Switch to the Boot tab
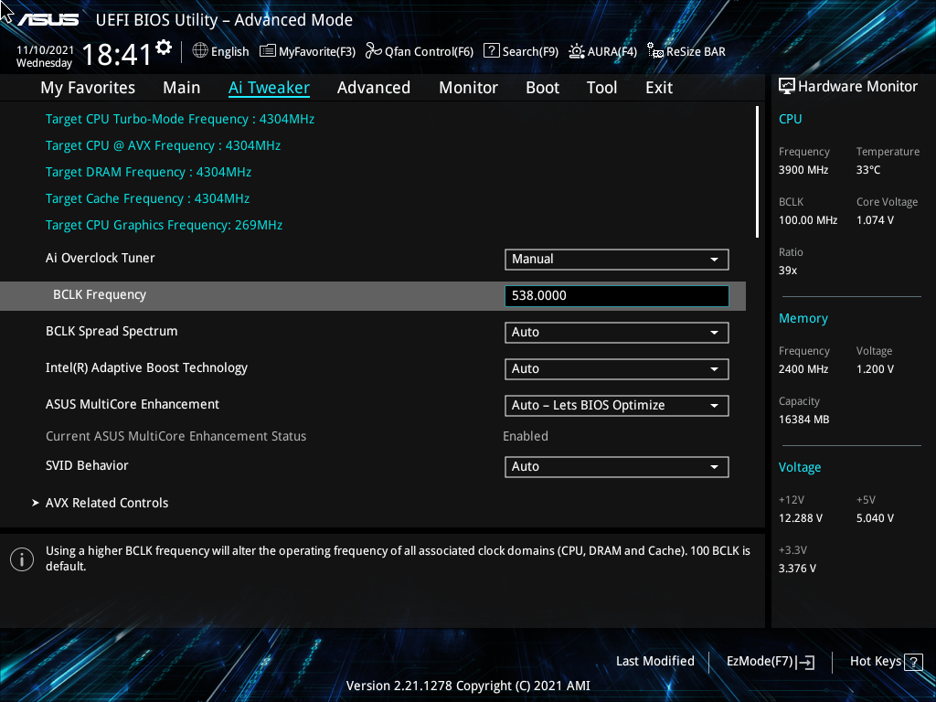936x702 pixels. [543, 88]
